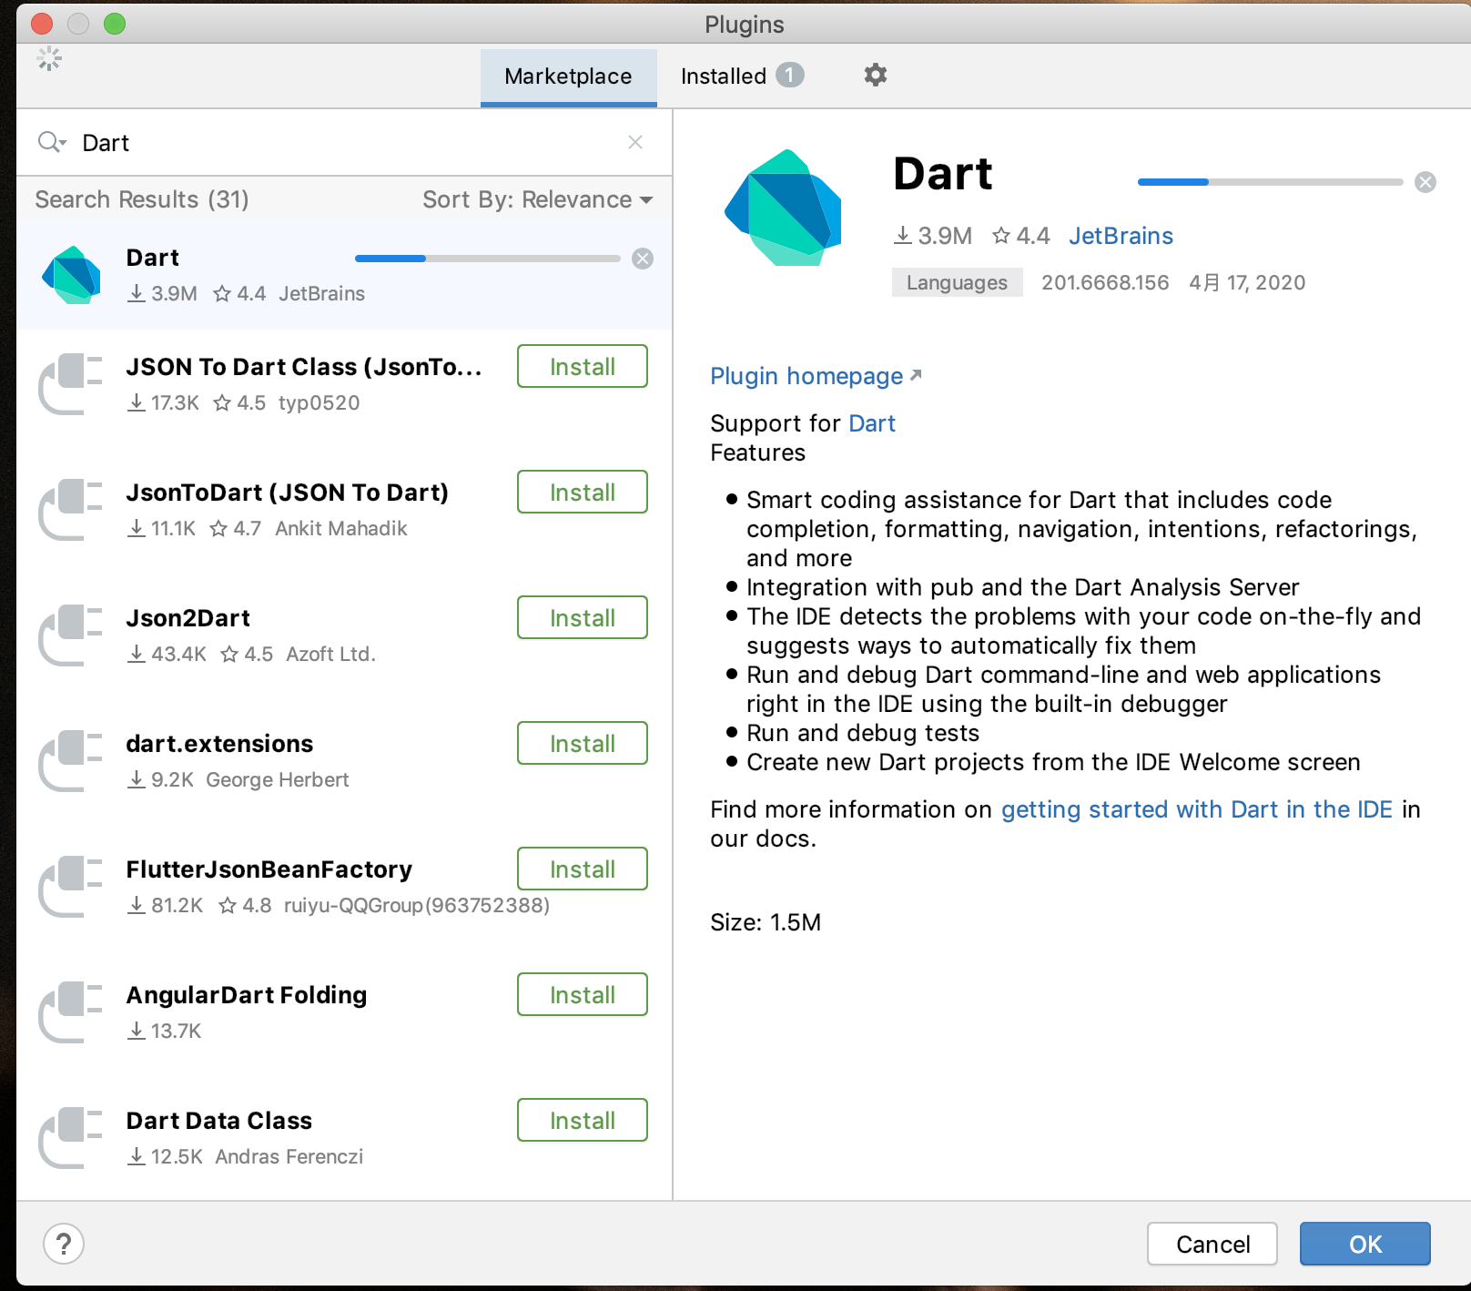
Task: Install JsonToDart (JSON To Dart) plugin
Action: 583,492
